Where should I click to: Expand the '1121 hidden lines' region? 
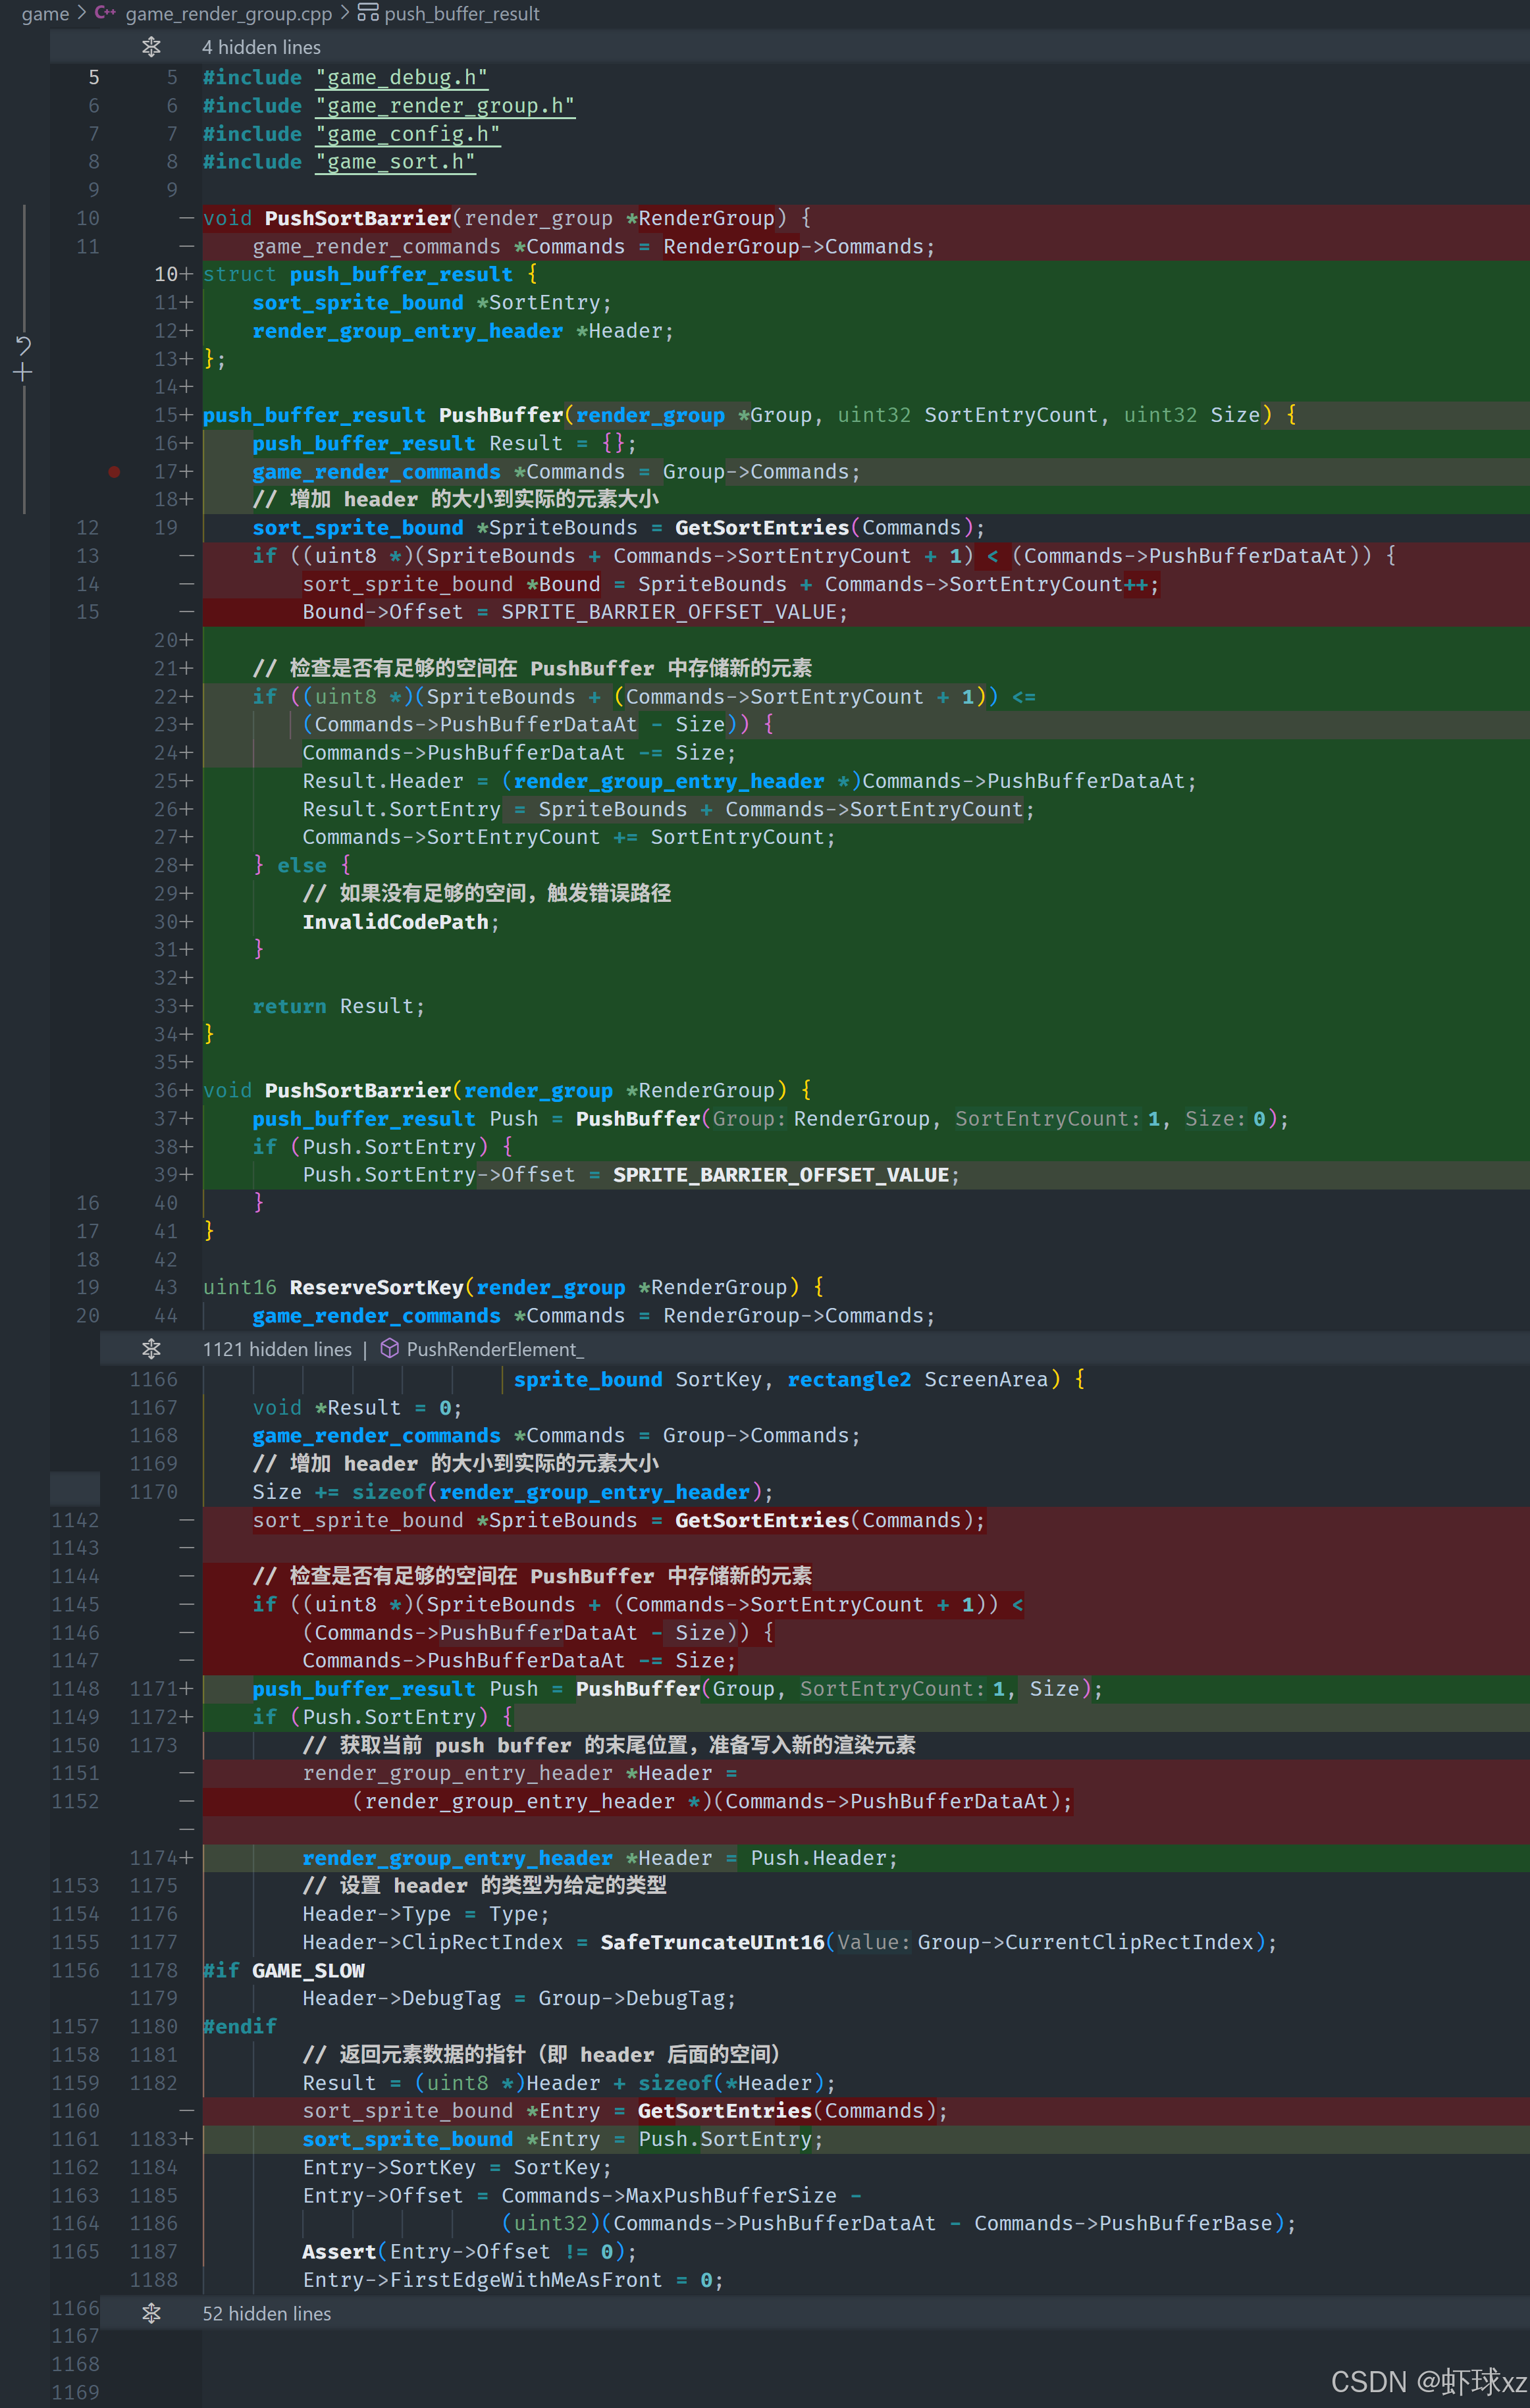click(277, 1349)
